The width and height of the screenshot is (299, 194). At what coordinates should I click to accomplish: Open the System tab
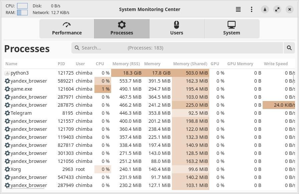232,29
